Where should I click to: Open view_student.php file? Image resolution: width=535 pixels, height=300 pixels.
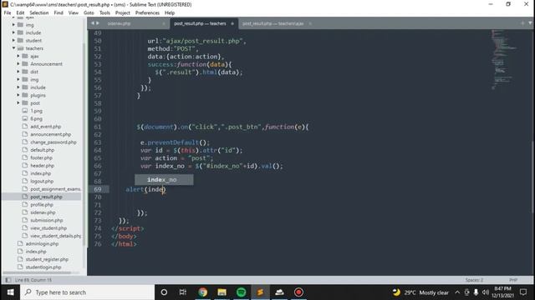coord(48,228)
